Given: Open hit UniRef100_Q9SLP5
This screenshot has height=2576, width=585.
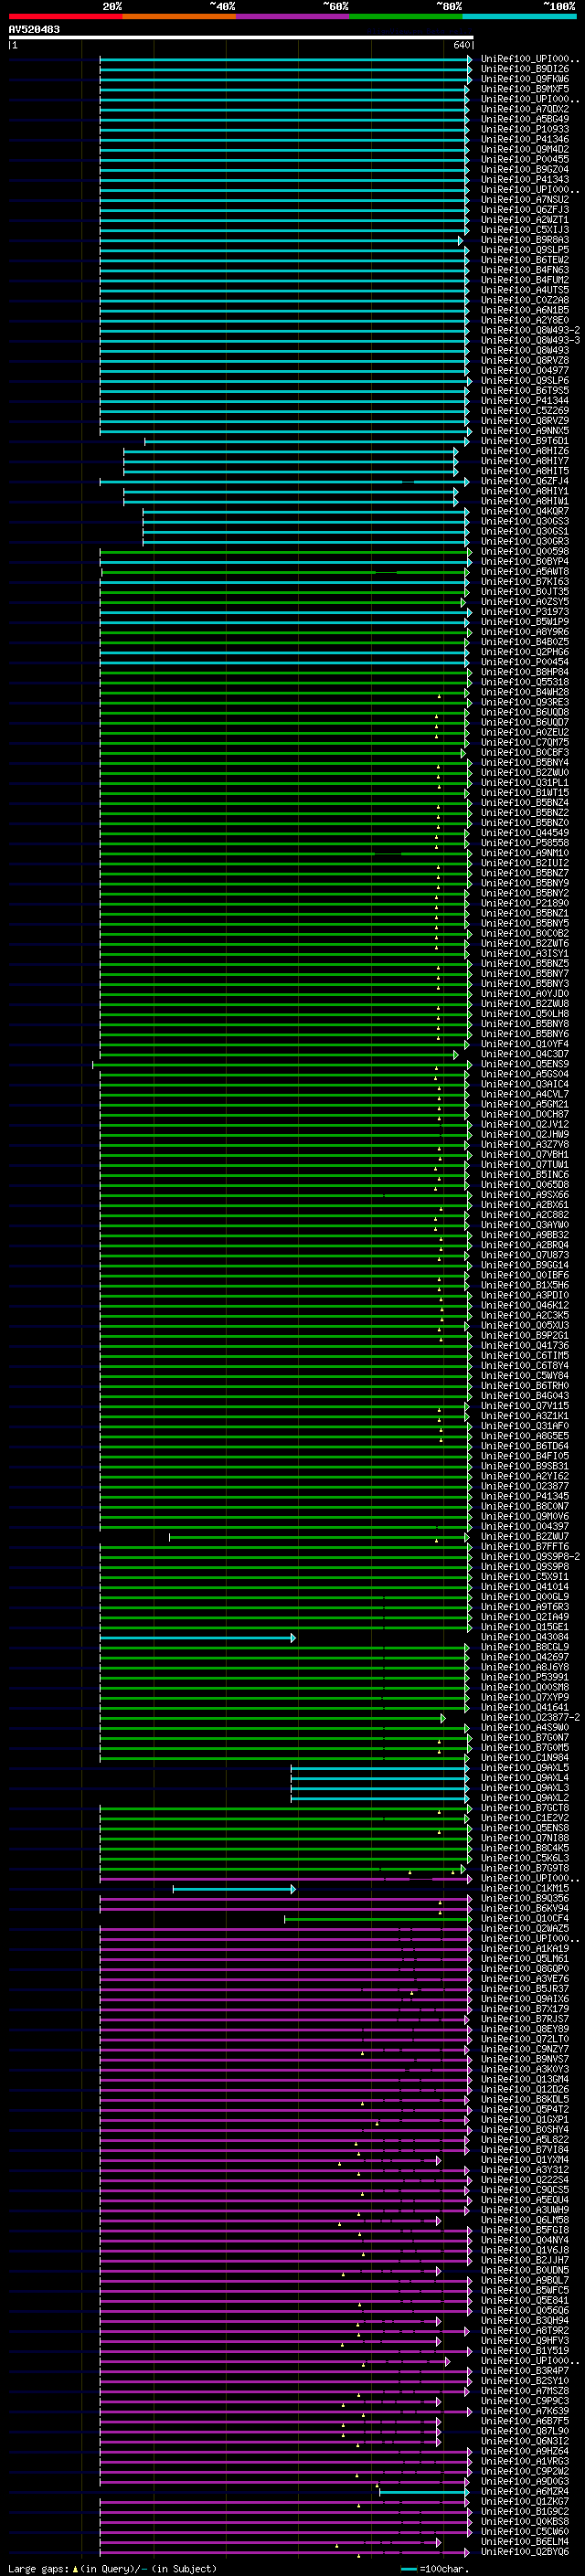Looking at the screenshot, I should point(525,250).
